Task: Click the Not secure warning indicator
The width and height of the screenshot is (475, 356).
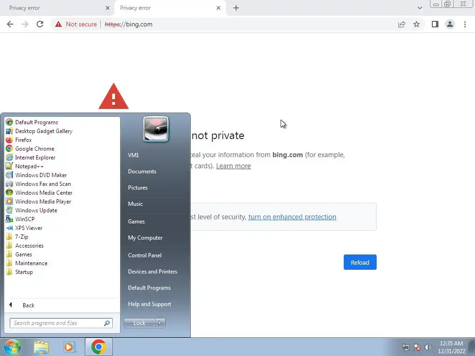Action: (76, 24)
